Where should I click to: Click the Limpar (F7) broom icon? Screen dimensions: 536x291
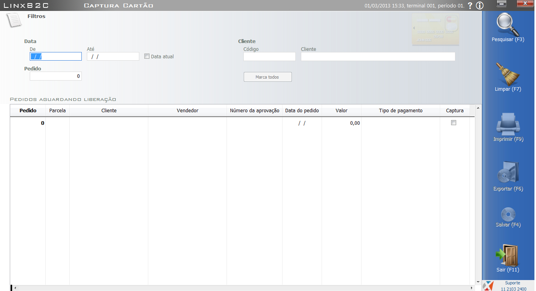click(507, 74)
